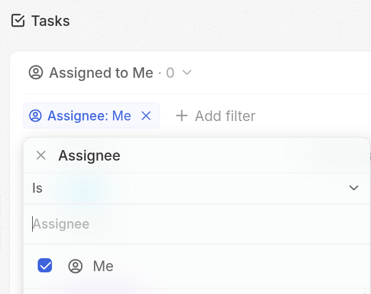Screen dimensions: 371x294
Task: Click the person icon next to Me option
Action: (75, 266)
